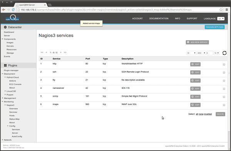The image size is (231, 151).
Task: Open the Documentation menu
Action: click(x=159, y=18)
